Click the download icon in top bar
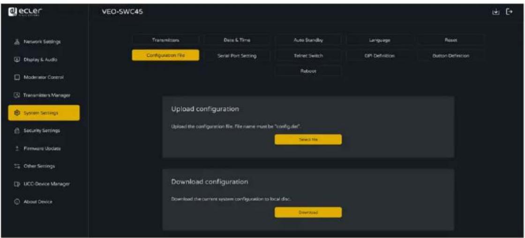Screen dimensions: 525x238 pos(495,12)
